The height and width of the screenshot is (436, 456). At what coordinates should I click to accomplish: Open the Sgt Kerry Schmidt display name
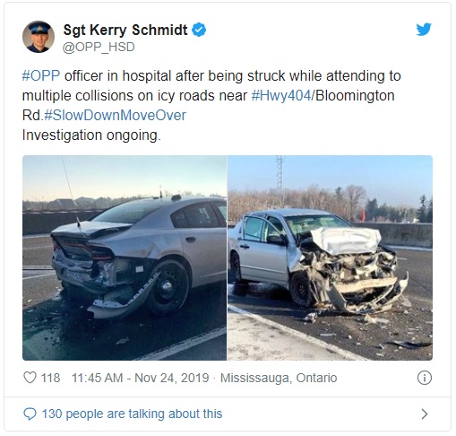pos(125,30)
